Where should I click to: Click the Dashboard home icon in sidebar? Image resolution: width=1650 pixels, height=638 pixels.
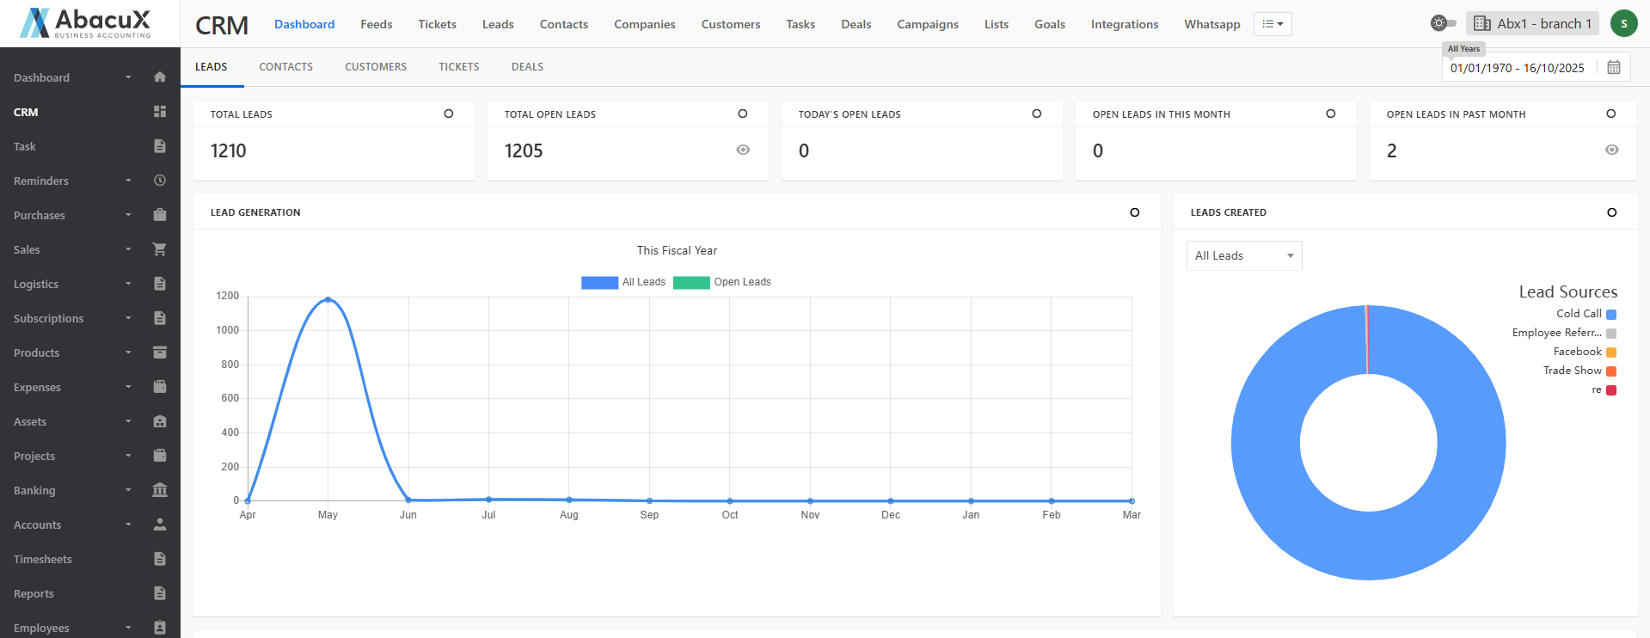point(159,77)
